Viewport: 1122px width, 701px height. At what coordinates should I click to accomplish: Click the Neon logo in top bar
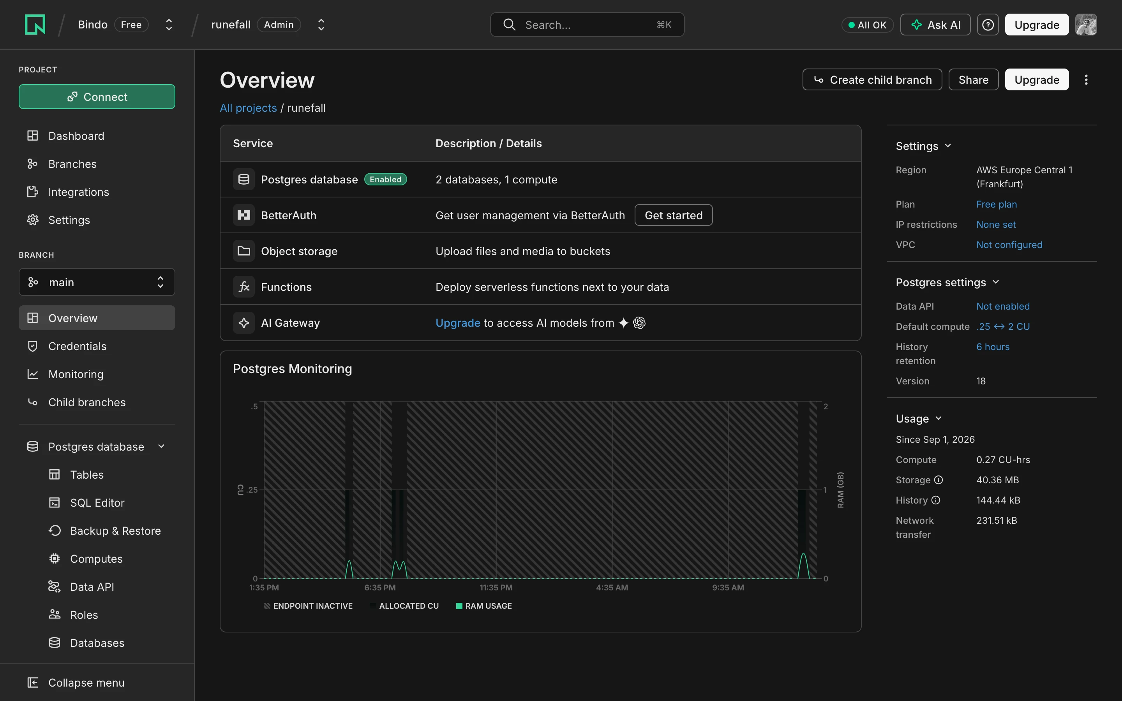coord(35,25)
